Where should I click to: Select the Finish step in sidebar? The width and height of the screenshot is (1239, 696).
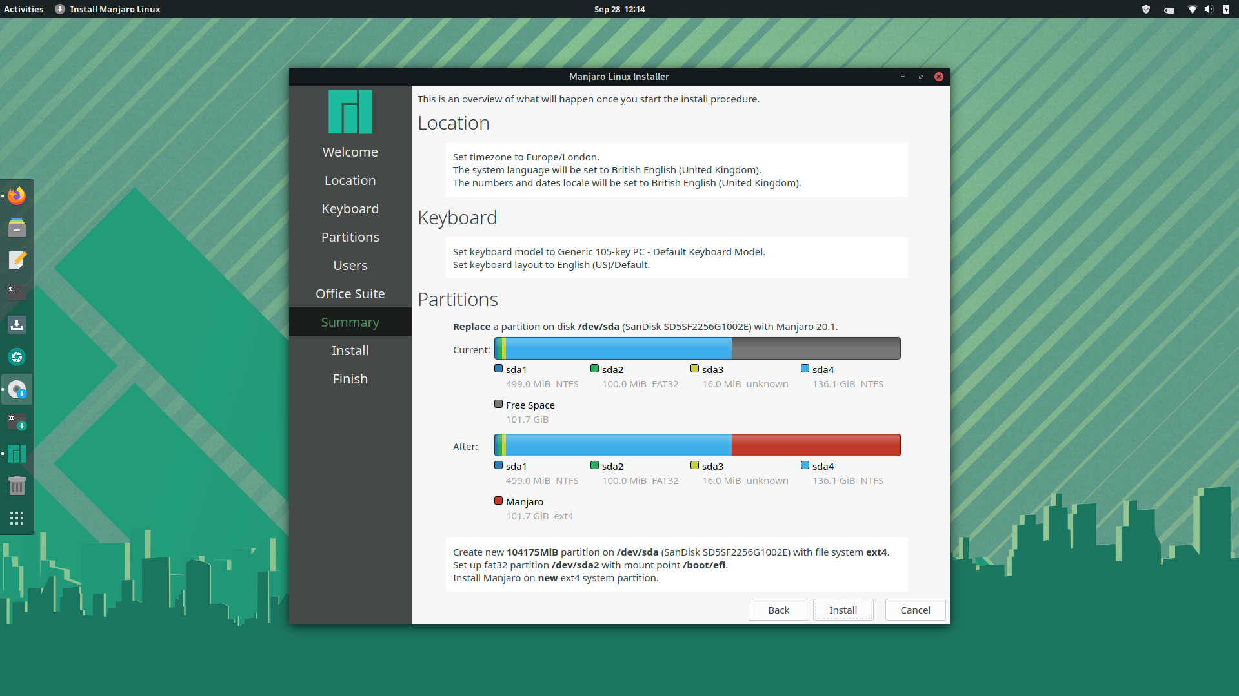click(350, 379)
